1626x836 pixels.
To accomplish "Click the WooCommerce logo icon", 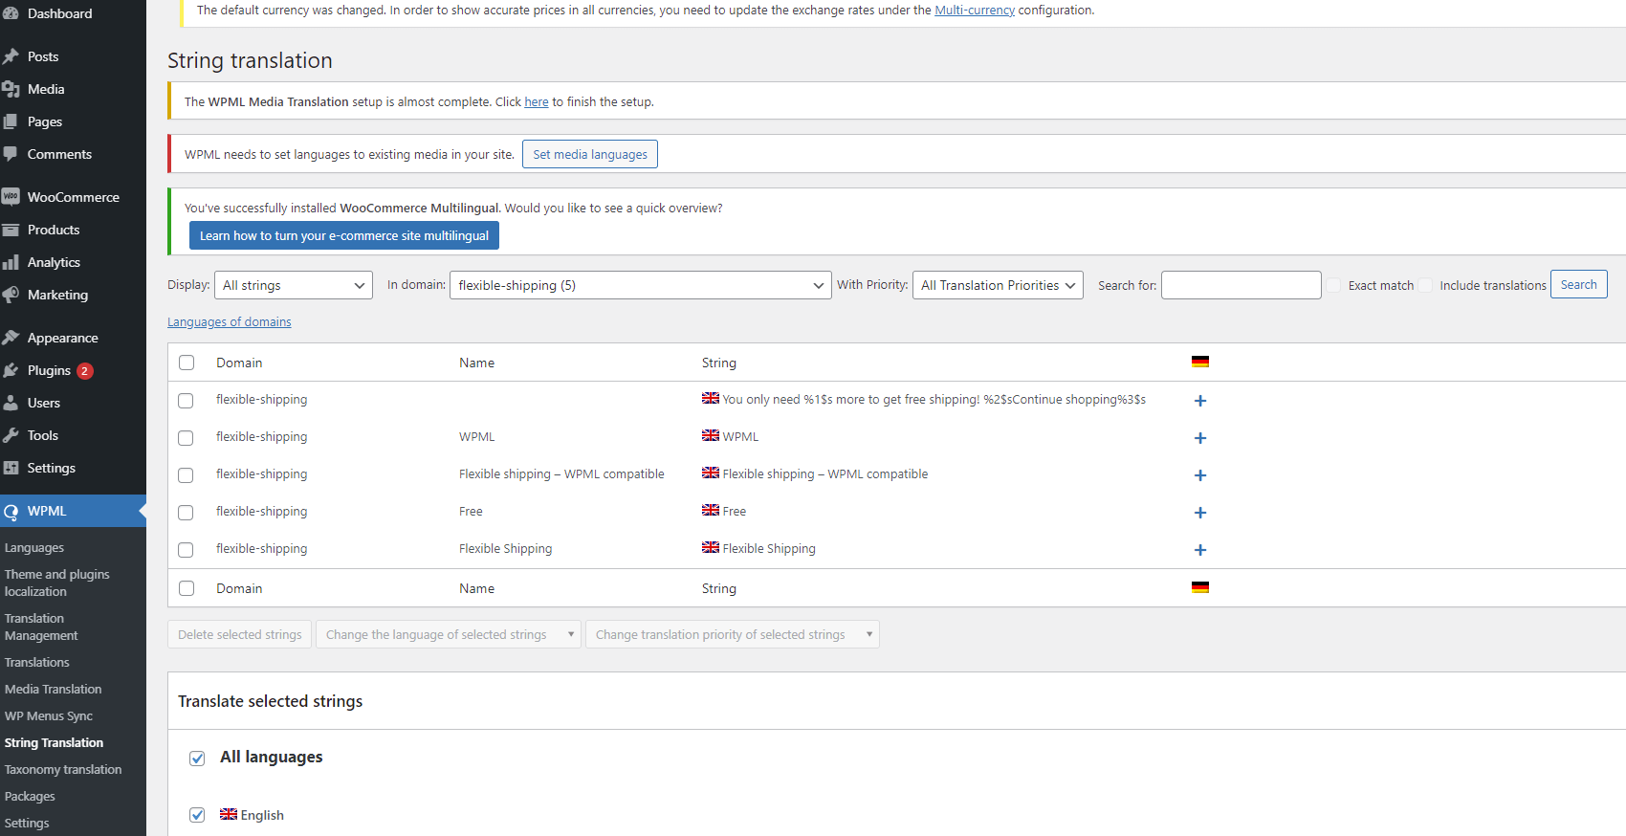I will tap(11, 197).
